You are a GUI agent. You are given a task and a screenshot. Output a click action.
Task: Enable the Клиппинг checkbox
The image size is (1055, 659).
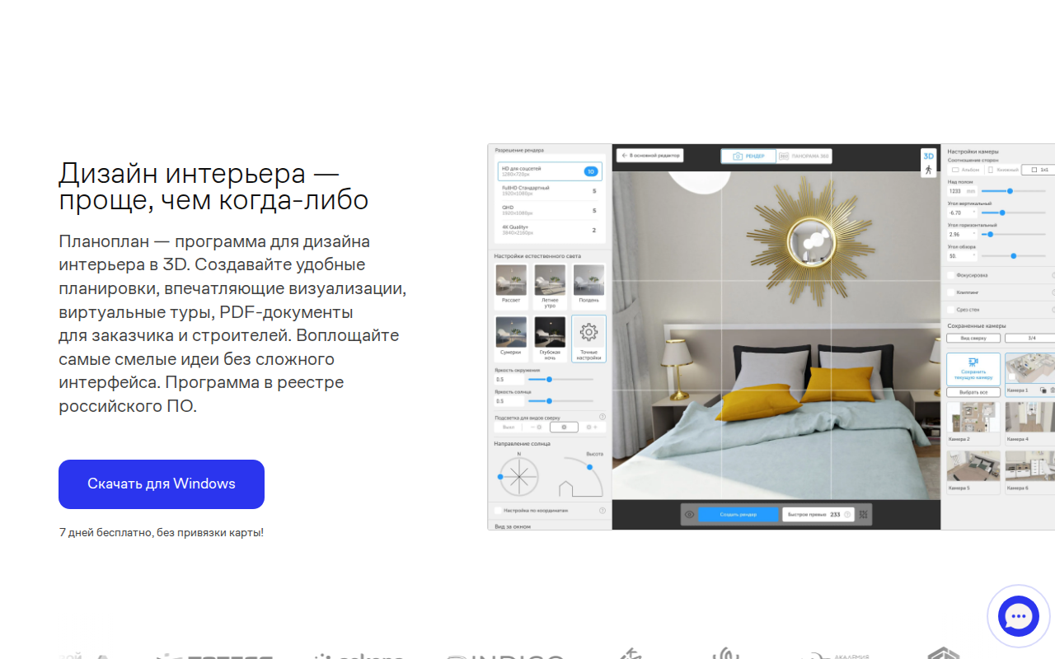point(951,292)
